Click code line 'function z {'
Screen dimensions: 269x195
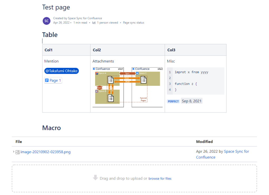186,84
